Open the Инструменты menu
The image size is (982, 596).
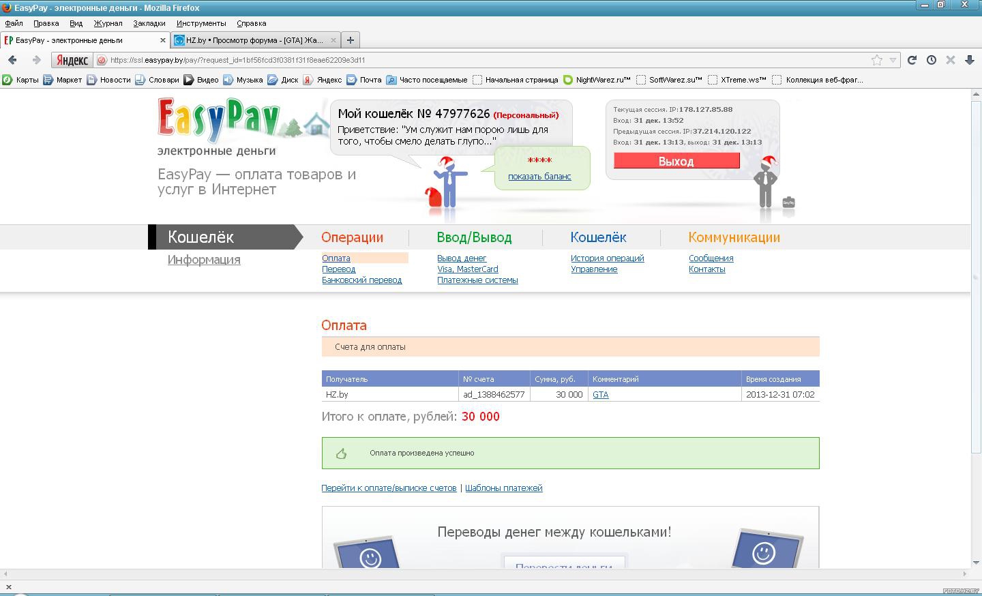click(201, 23)
